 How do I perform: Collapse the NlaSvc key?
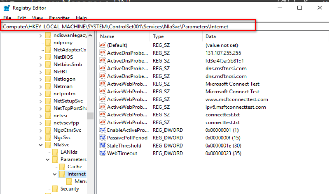40,145
